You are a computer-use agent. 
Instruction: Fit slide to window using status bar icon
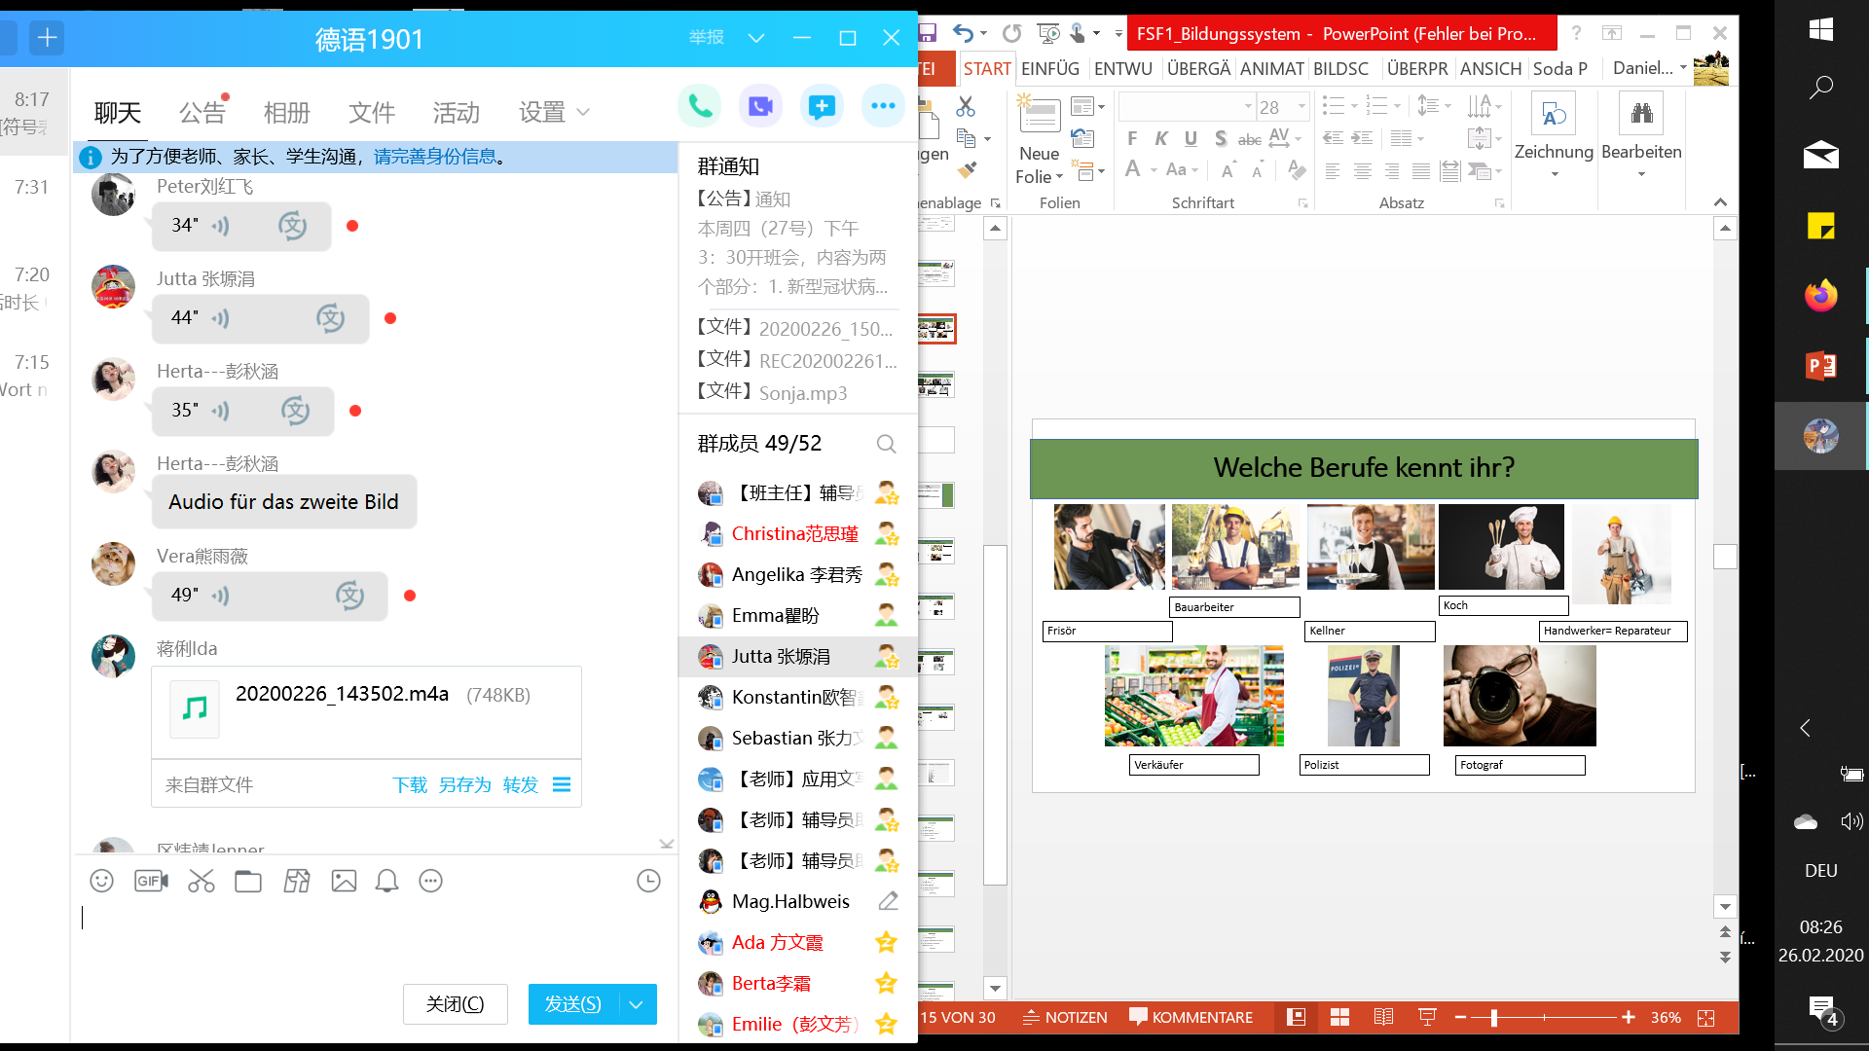[1705, 1018]
